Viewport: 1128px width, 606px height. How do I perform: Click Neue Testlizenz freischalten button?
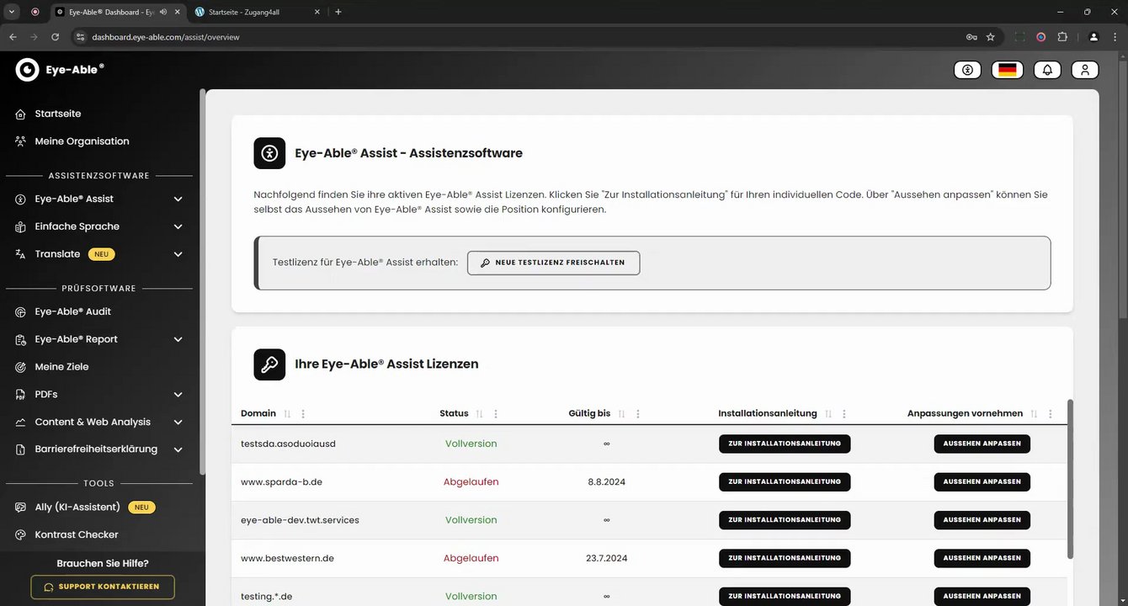point(553,263)
